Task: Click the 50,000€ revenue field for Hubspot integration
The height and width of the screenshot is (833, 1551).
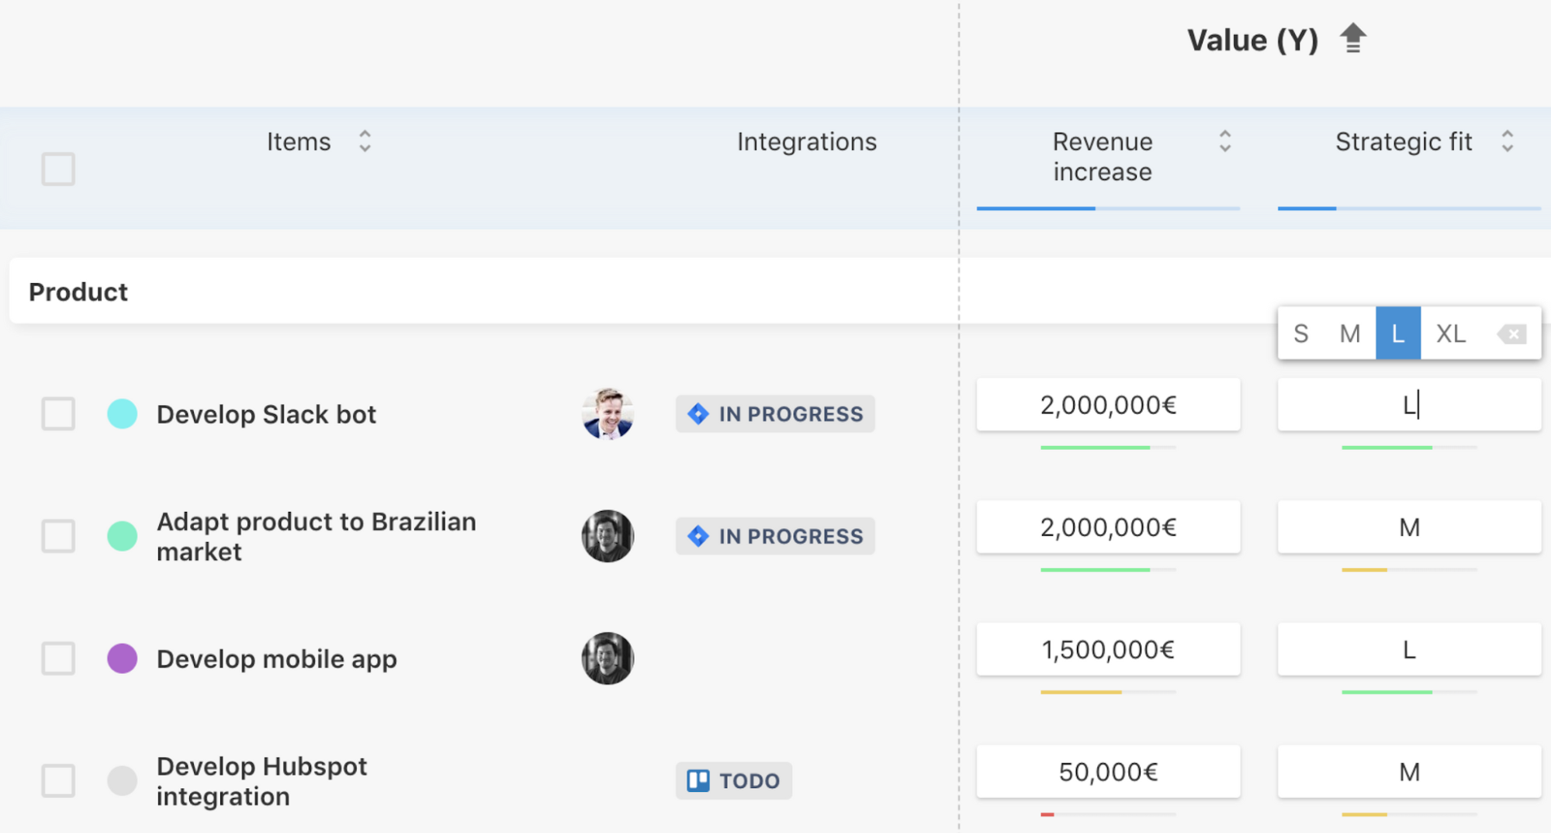Action: (1108, 771)
